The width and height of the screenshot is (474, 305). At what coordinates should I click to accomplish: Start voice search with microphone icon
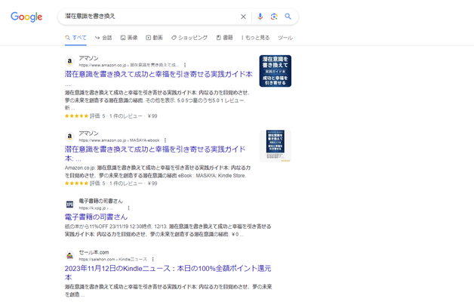point(260,17)
